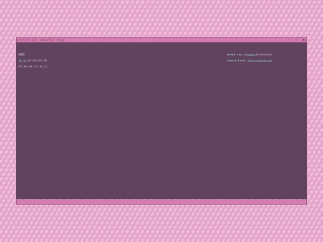The height and width of the screenshot is (242, 323).
Task: Click month '09' in the second row
Action: (x=31, y=66)
